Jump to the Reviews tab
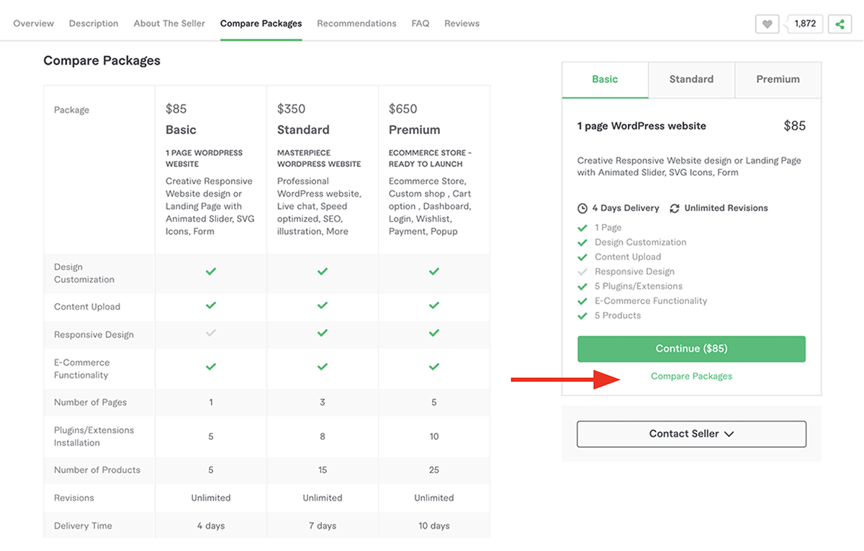The height and width of the screenshot is (551, 864). [x=462, y=23]
